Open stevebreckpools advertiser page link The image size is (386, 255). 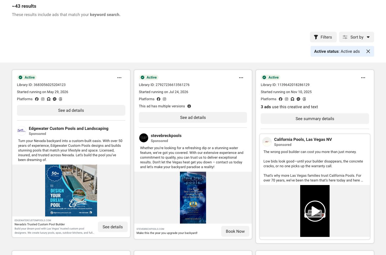point(166,136)
